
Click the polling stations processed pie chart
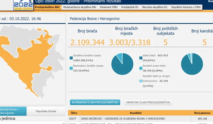pos(122,64)
